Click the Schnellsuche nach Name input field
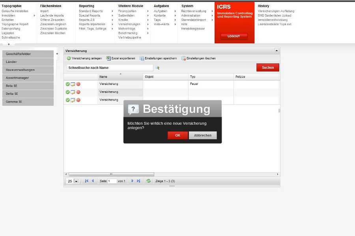This screenshot has width=355, height=236. pyautogui.click(x=110, y=68)
